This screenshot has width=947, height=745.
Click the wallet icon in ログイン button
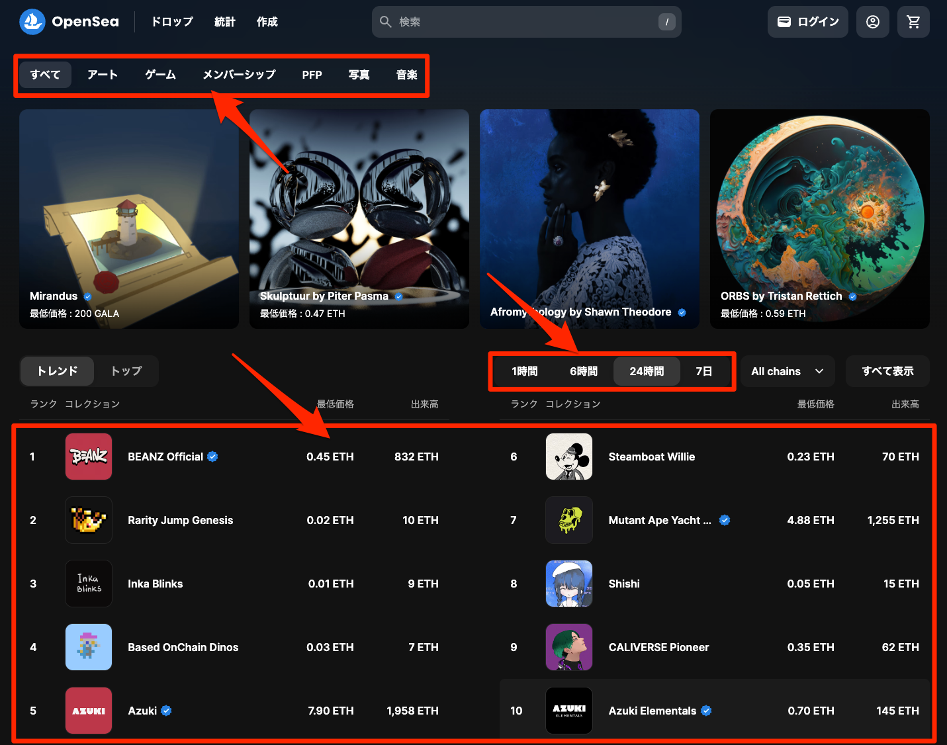[784, 22]
